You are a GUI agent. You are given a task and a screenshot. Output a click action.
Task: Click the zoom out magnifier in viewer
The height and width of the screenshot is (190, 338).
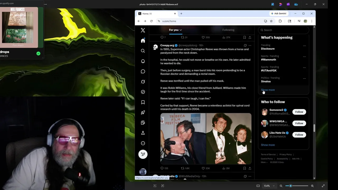tap(281, 186)
